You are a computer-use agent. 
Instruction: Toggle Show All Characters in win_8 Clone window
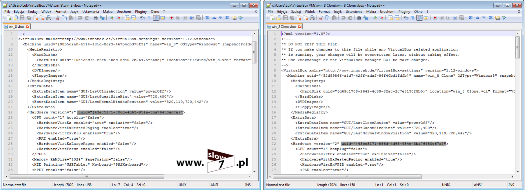(413, 18)
